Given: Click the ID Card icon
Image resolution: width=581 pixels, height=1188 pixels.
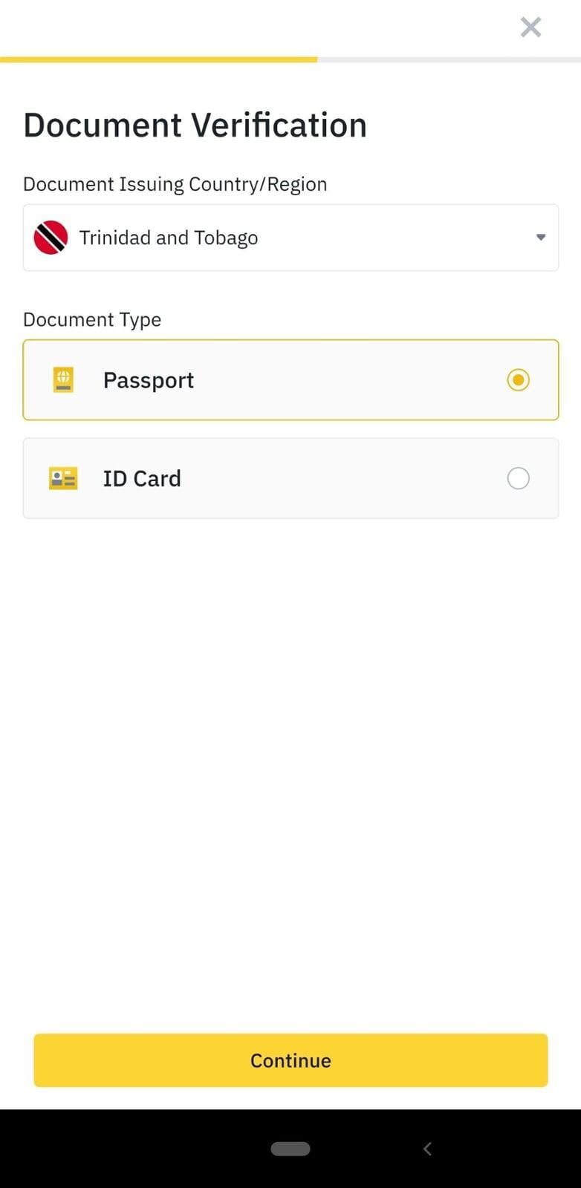Looking at the screenshot, I should coord(63,479).
